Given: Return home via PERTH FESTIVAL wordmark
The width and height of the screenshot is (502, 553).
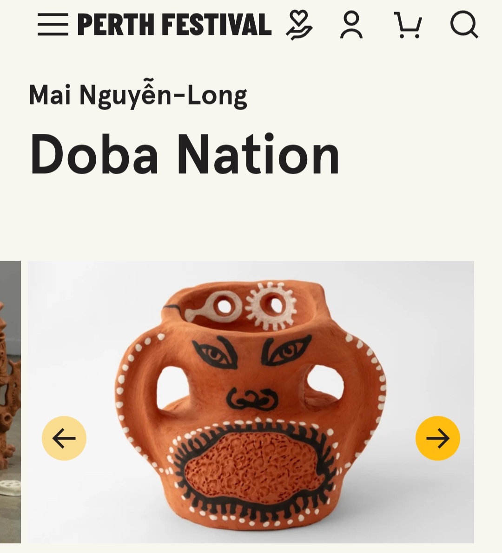Looking at the screenshot, I should (175, 24).
